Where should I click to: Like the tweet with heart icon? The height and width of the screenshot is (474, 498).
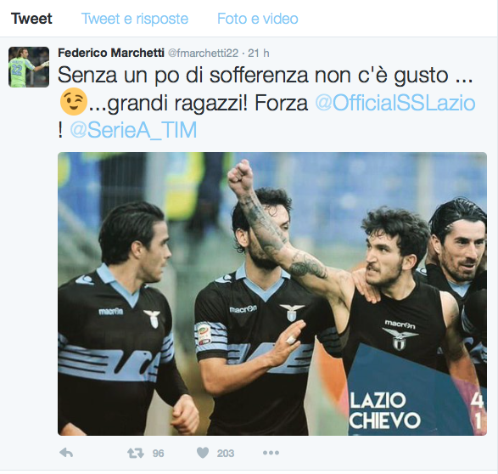click(x=203, y=453)
